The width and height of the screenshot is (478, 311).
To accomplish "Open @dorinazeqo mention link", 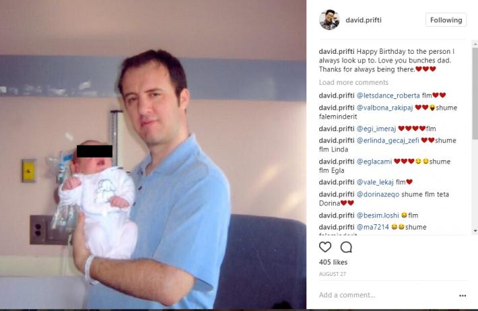I will [378, 195].
